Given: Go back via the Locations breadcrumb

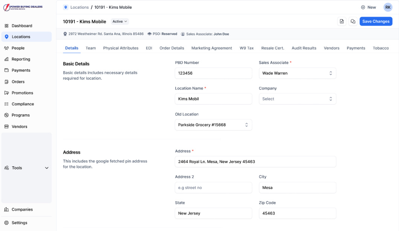Looking at the screenshot, I should [79, 7].
